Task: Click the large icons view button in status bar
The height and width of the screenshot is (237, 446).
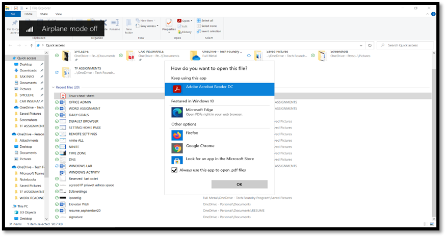Action: click(432, 224)
